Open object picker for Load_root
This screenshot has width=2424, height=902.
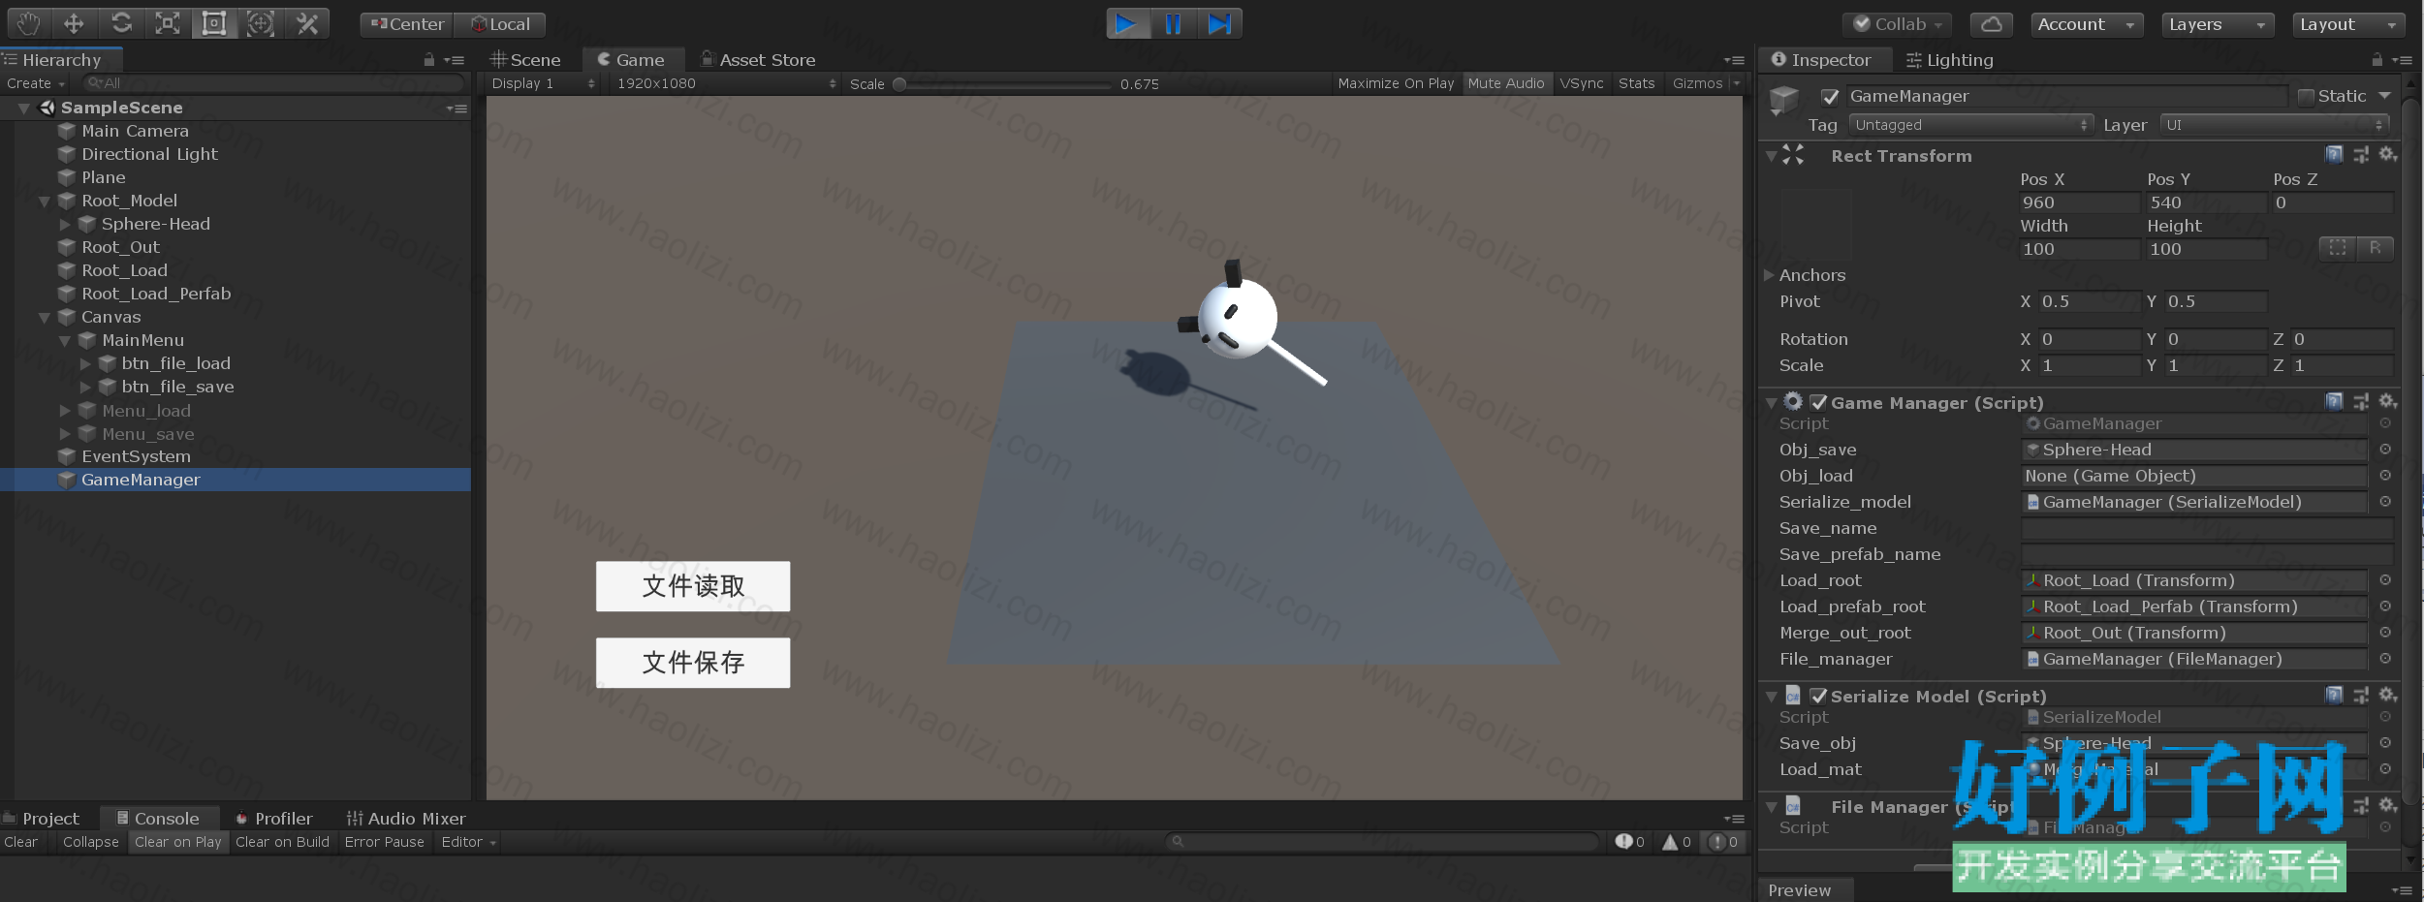tap(2385, 580)
